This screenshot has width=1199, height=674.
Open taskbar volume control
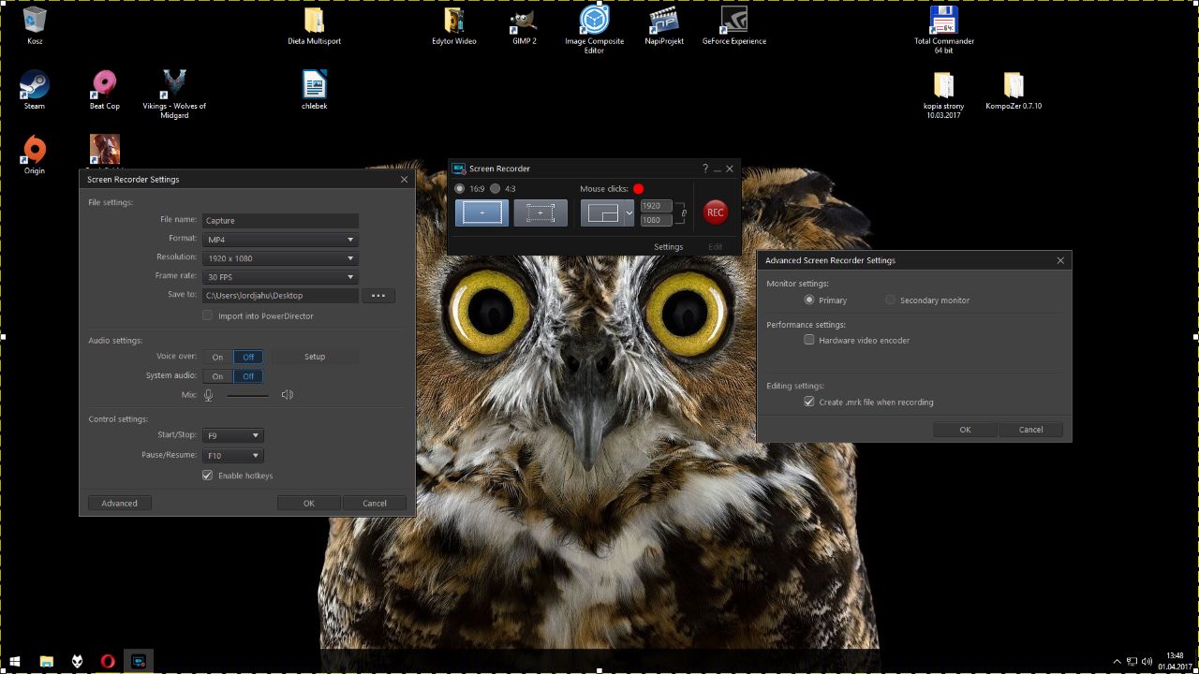pos(1147,662)
